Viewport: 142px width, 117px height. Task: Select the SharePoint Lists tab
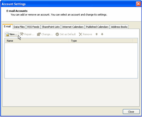(51, 27)
